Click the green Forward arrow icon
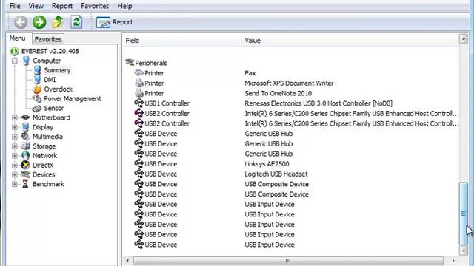Image resolution: width=474 pixels, height=266 pixels. pyautogui.click(x=39, y=22)
